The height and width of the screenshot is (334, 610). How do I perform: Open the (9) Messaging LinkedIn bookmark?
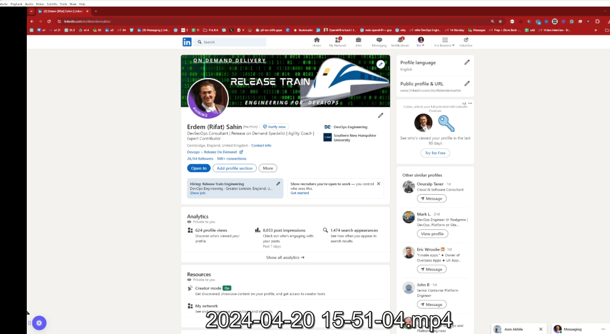click(154, 30)
